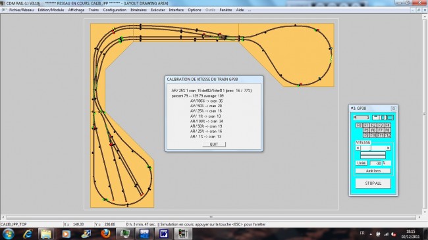Close the GP38 throttle window

tap(394, 108)
